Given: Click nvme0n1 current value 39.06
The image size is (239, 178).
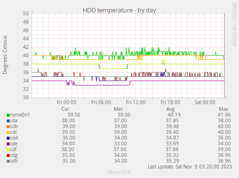Looking at the screenshot, I should 74,115.
